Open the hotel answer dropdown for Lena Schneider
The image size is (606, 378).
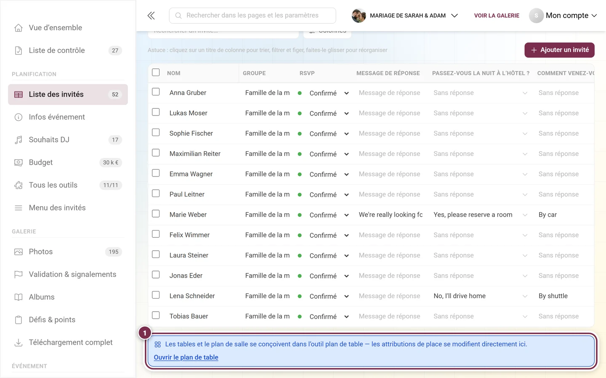click(x=525, y=296)
